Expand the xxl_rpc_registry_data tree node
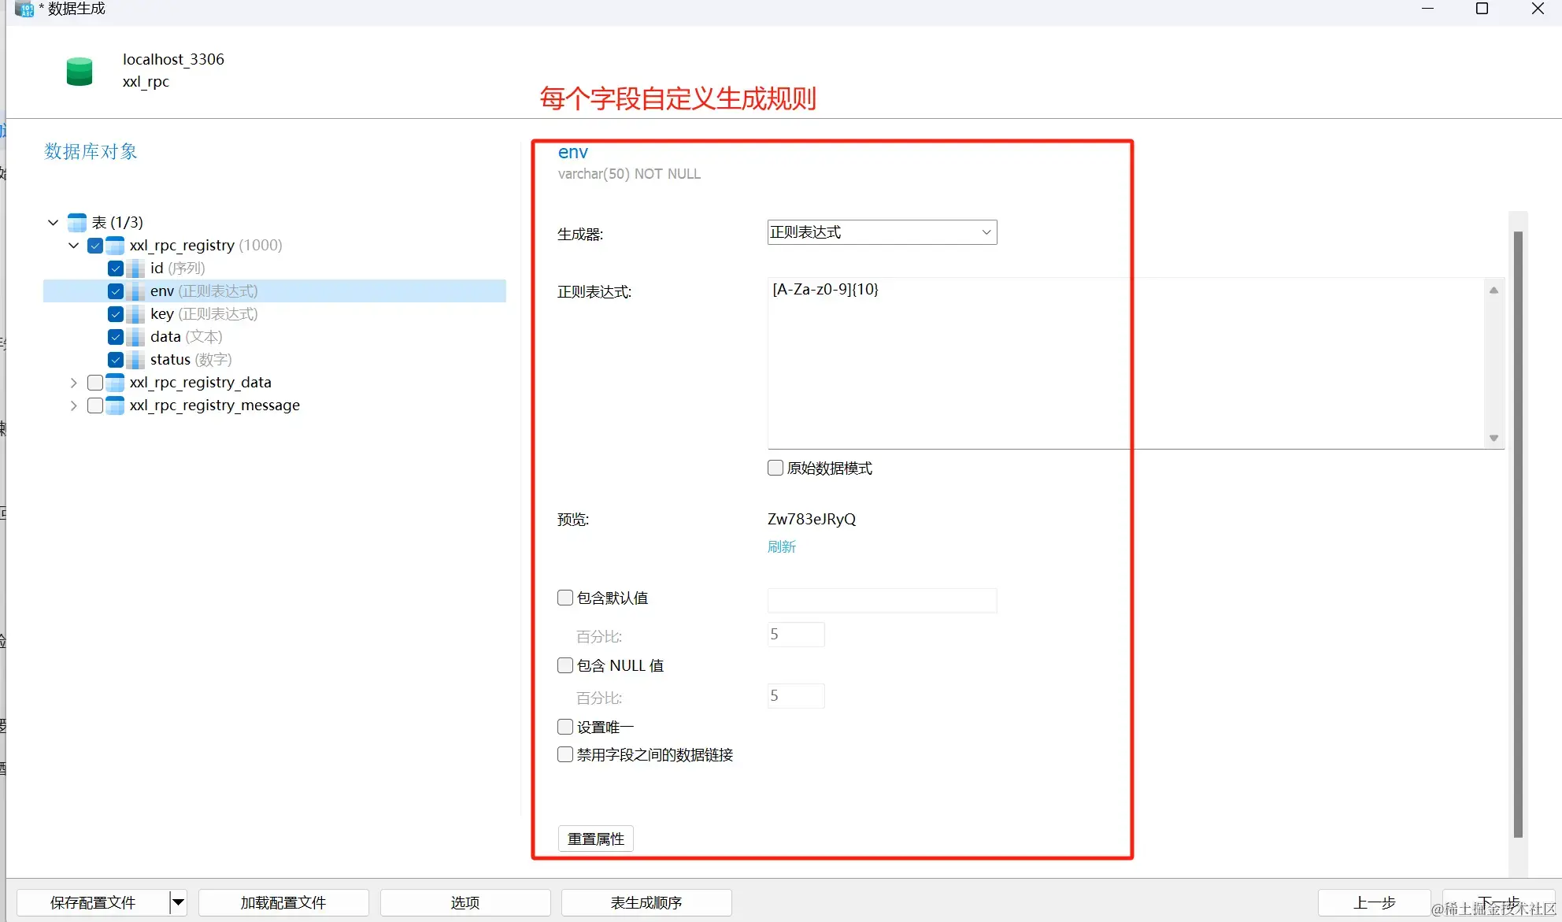Image resolution: width=1562 pixels, height=922 pixels. click(73, 383)
